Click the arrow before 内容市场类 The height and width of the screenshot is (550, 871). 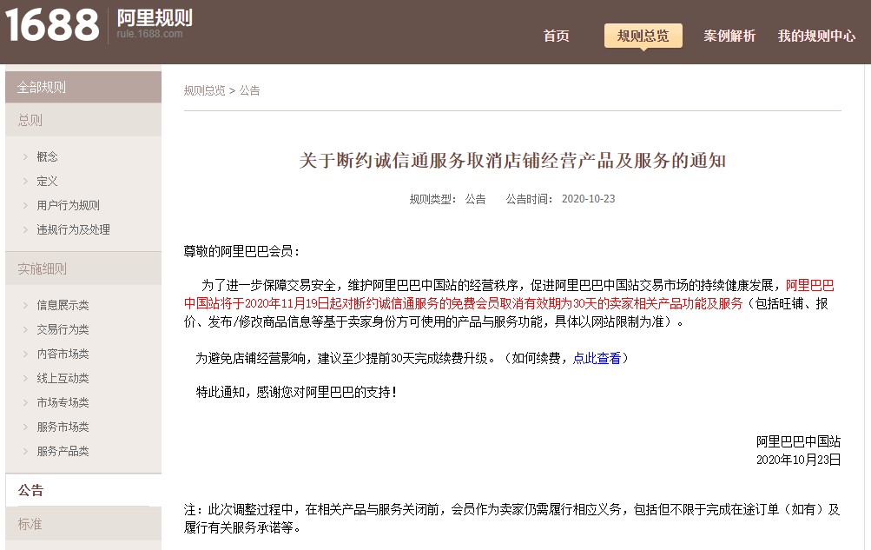click(25, 354)
